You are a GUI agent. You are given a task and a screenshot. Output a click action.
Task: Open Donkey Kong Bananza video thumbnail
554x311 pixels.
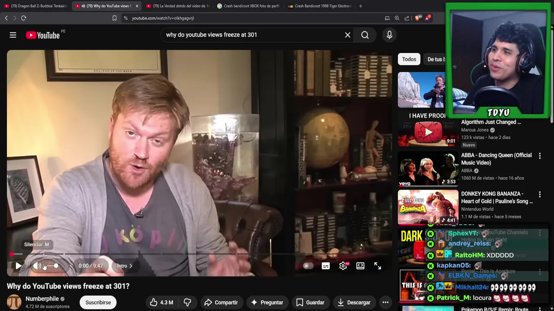[428, 207]
